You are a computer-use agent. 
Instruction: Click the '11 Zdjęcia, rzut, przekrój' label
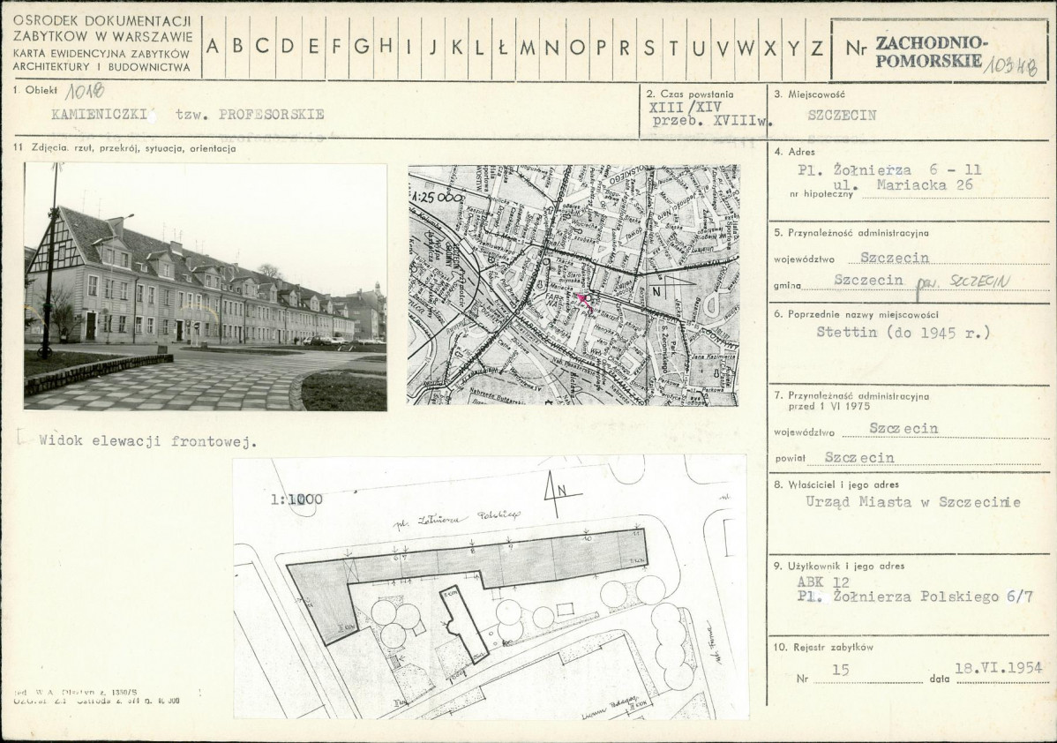[124, 148]
